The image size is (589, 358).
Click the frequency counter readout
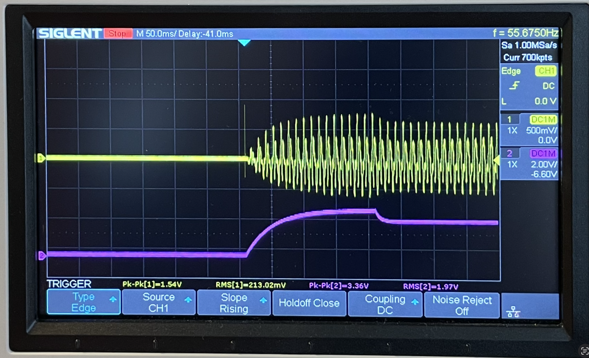pyautogui.click(x=525, y=33)
